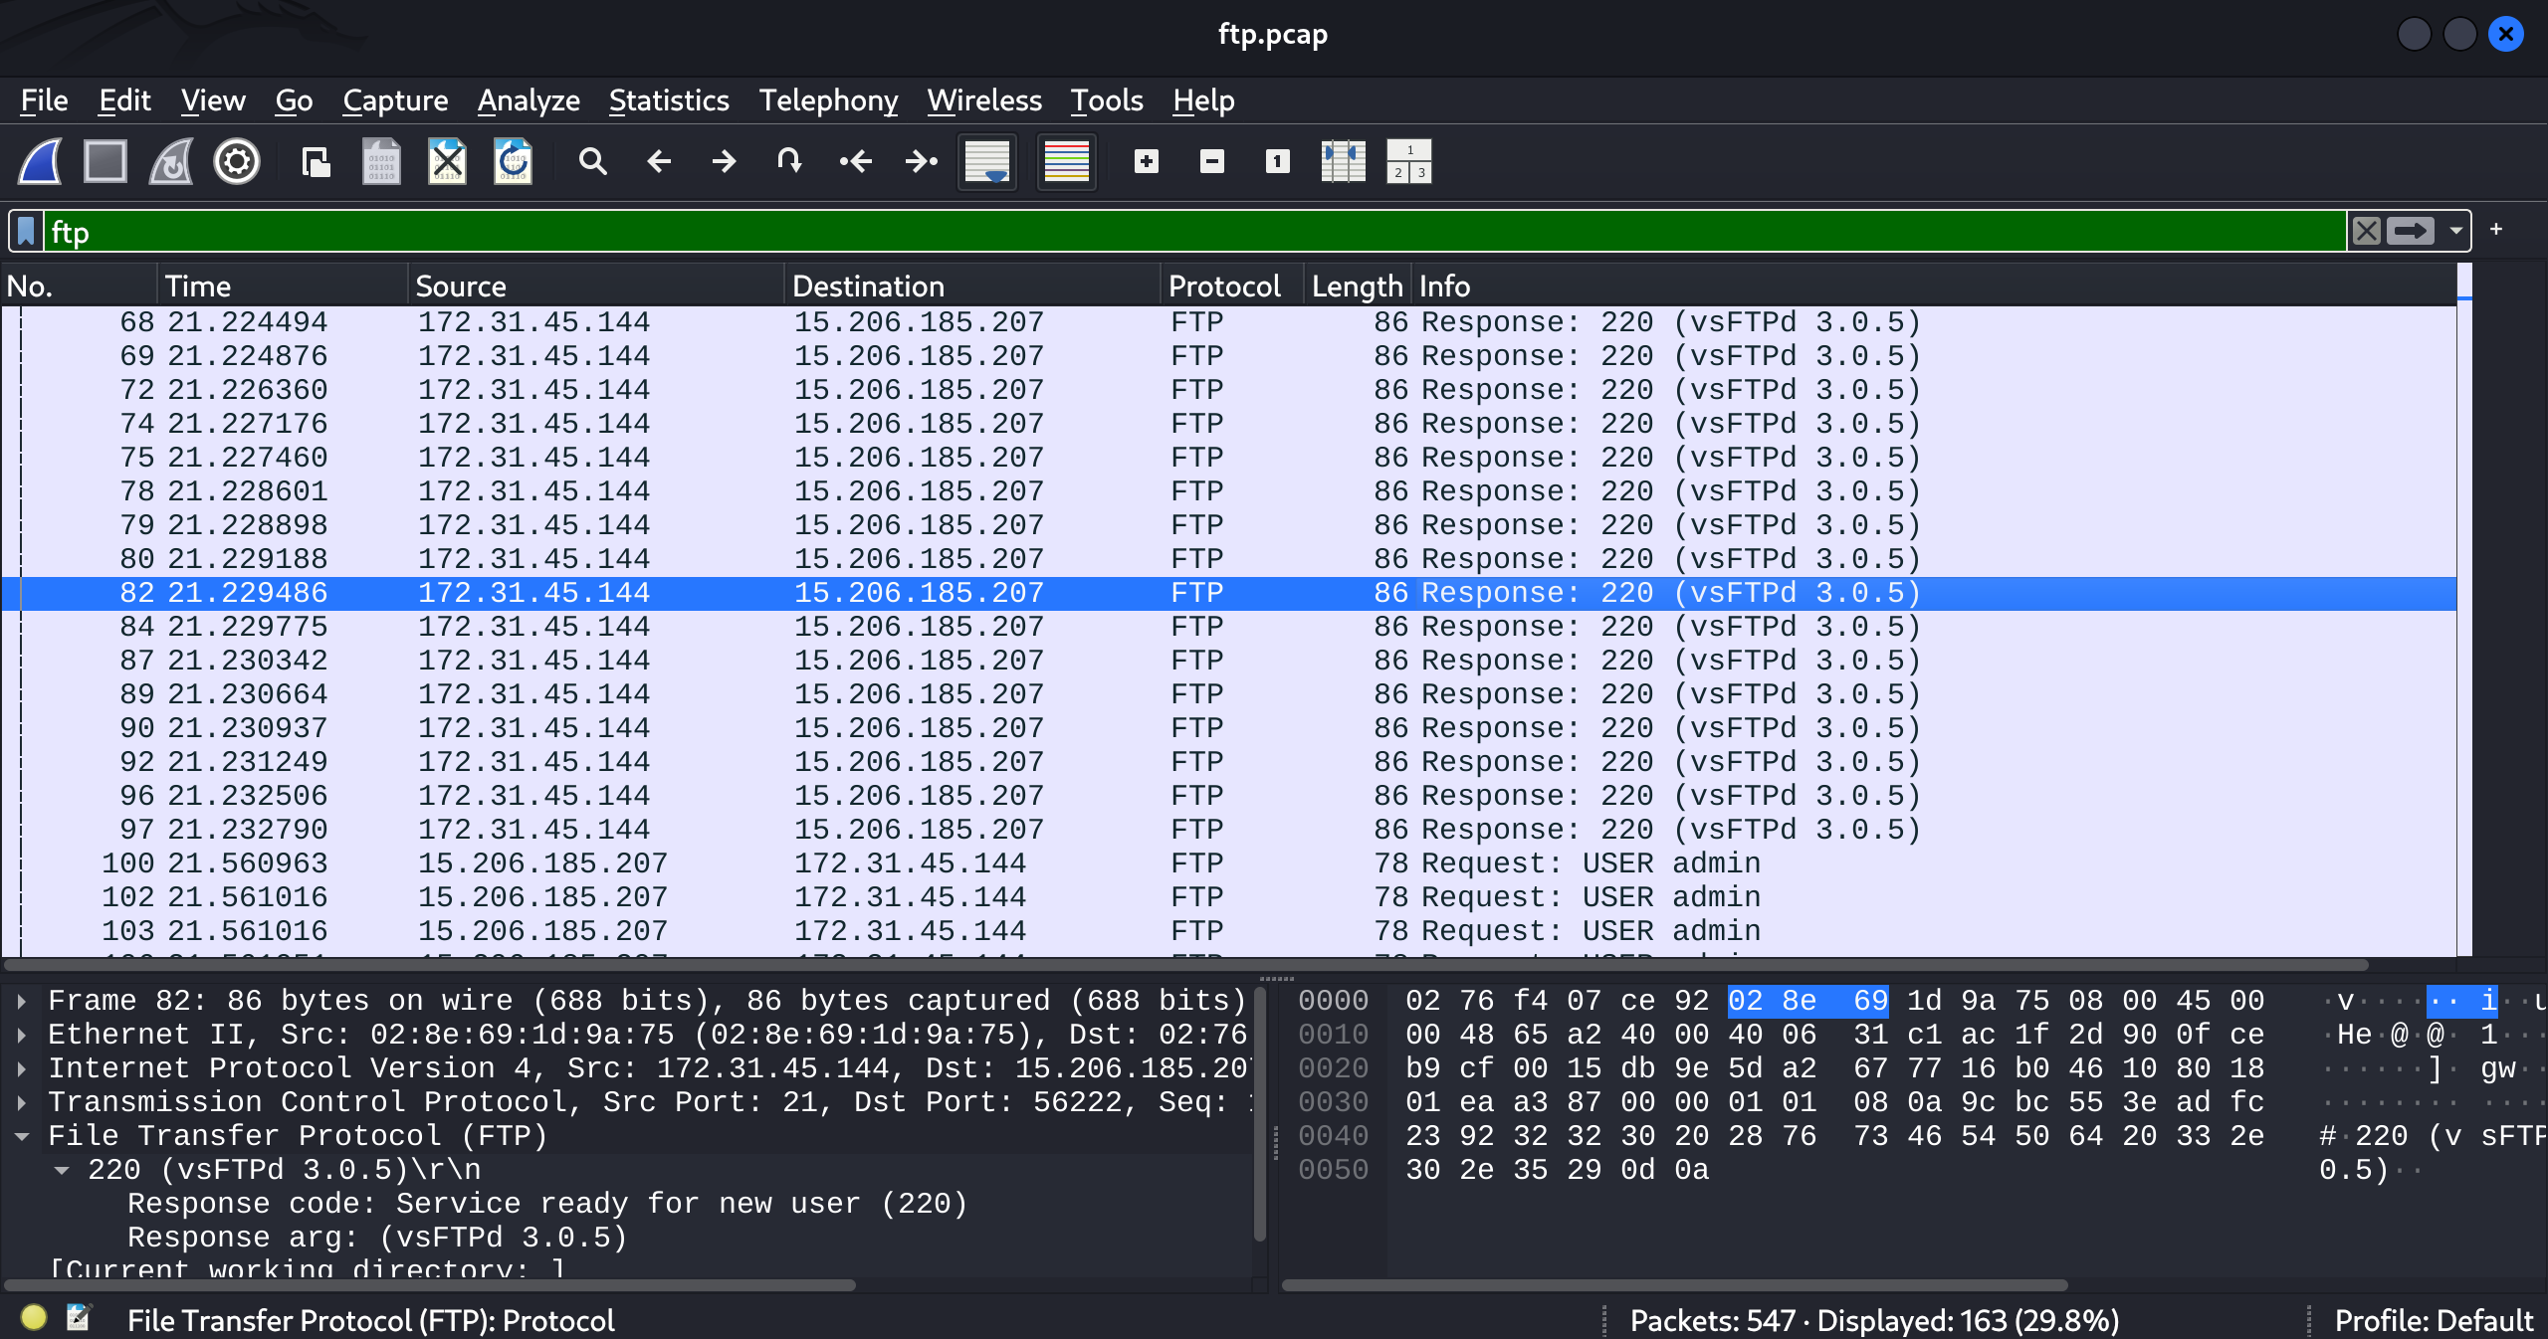2548x1339 pixels.
Task: Open display filter bookmarks
Action: coord(27,232)
